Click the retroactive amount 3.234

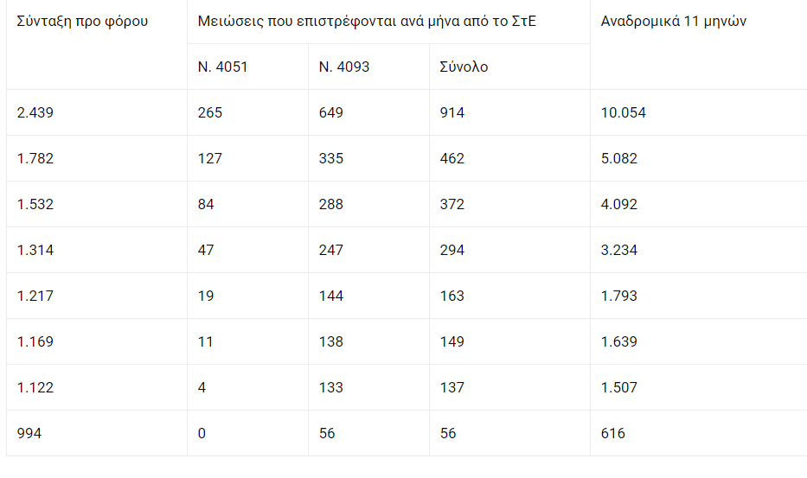619,250
